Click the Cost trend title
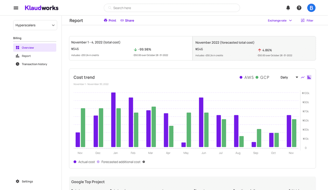The image size is (328, 190). coord(84,77)
